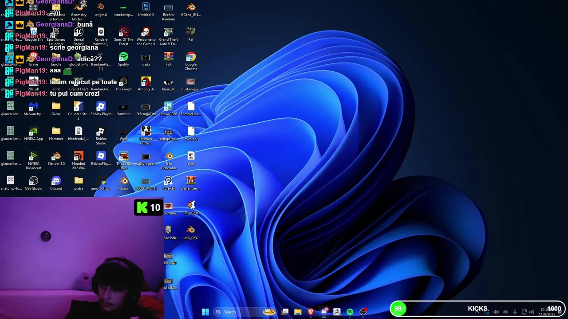Open File Explorer from the taskbar
Screen dimensions: 568x319
pos(298,312)
